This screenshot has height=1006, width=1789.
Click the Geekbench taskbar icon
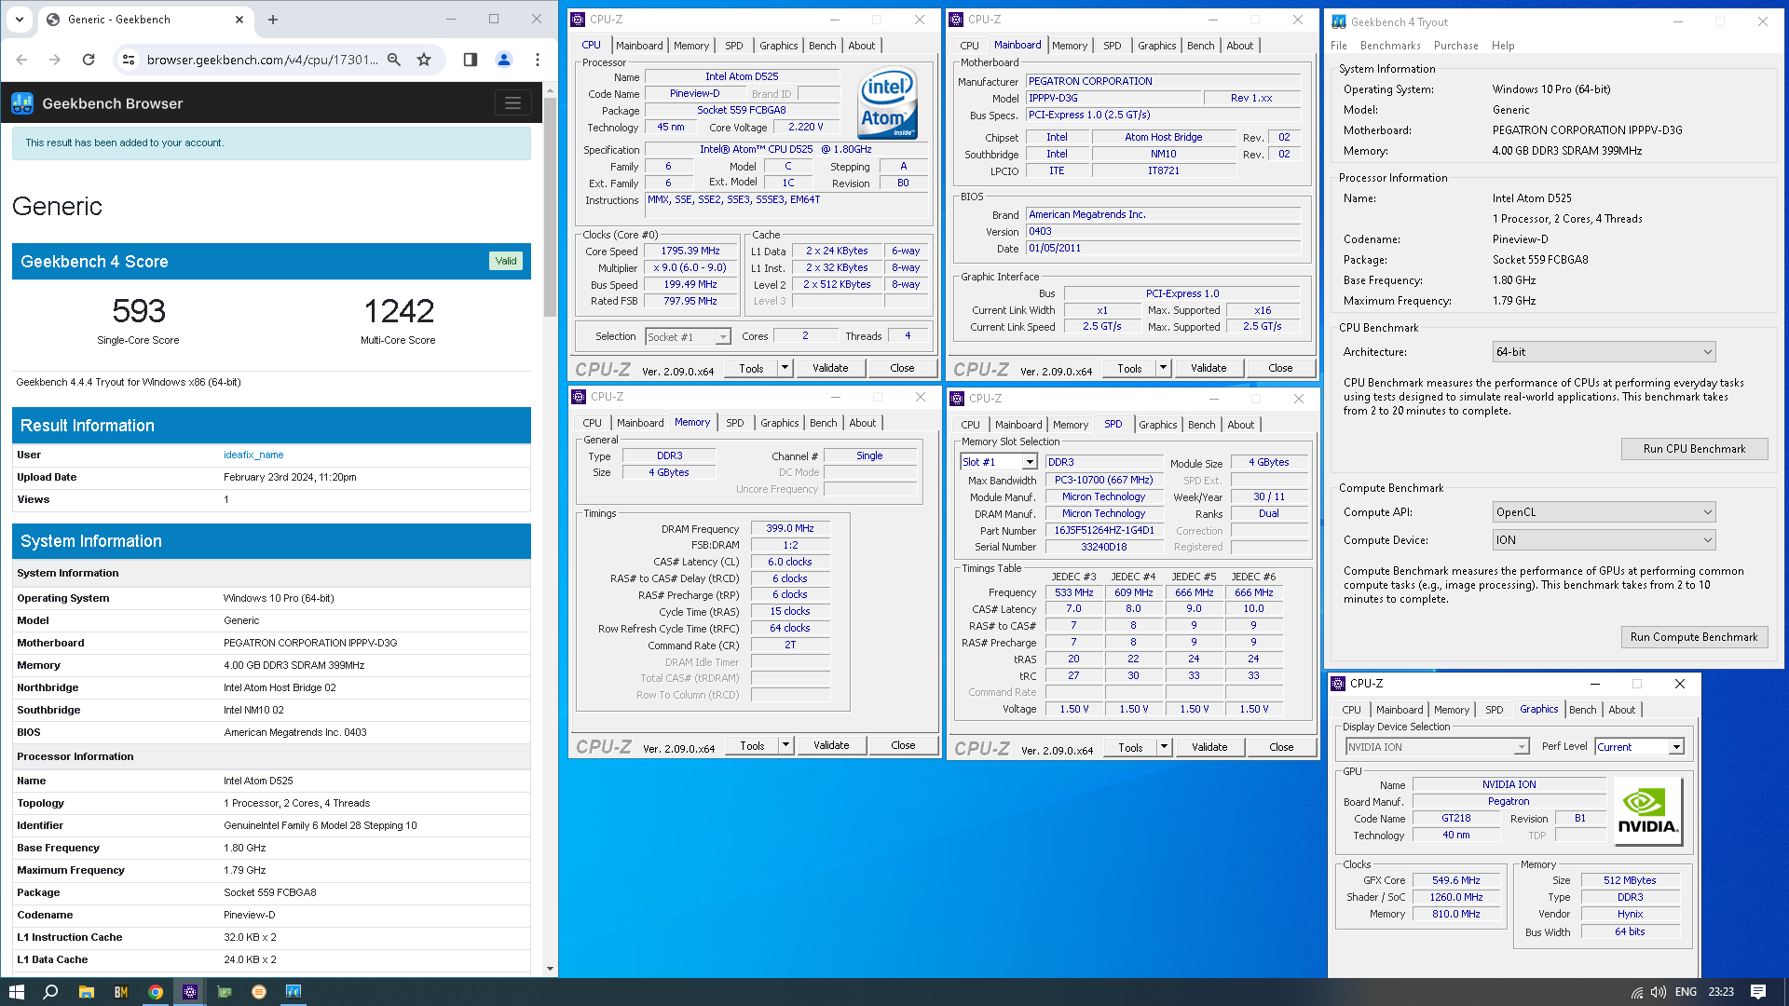point(294,992)
